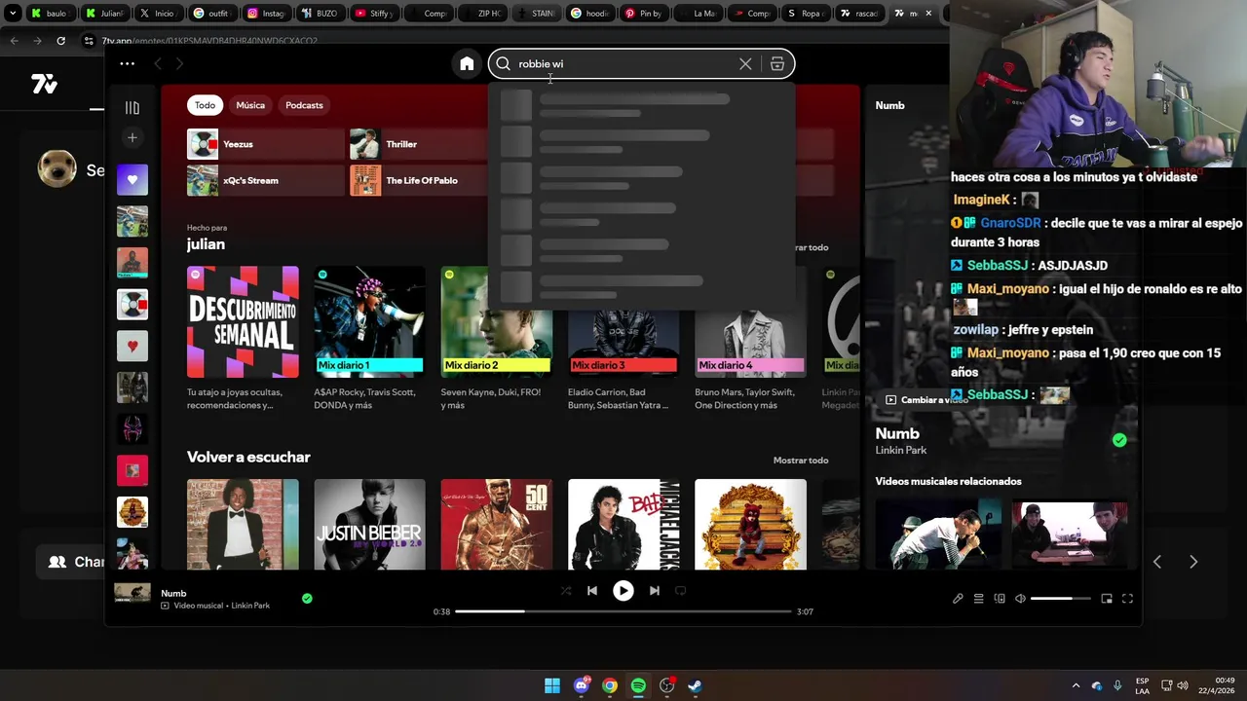
Task: Open the Numb thumbnail in player bar
Action: click(132, 593)
